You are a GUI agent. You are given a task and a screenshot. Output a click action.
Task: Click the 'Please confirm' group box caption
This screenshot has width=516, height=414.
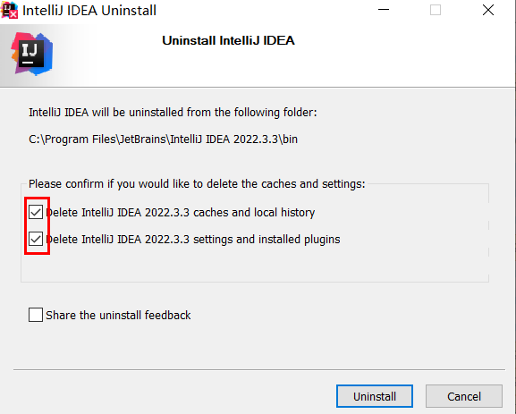[x=197, y=183]
